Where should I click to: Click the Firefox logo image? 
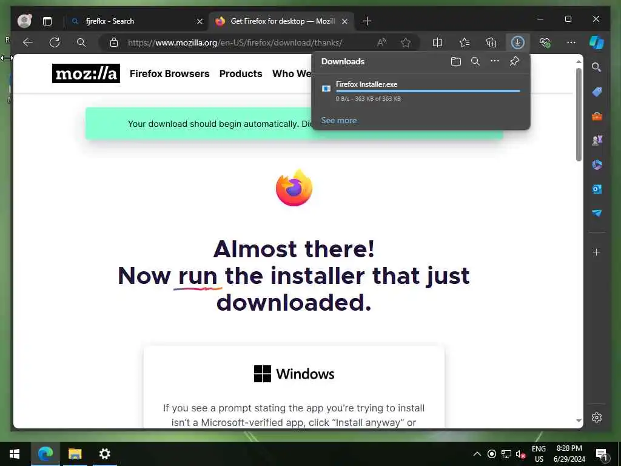click(x=294, y=188)
